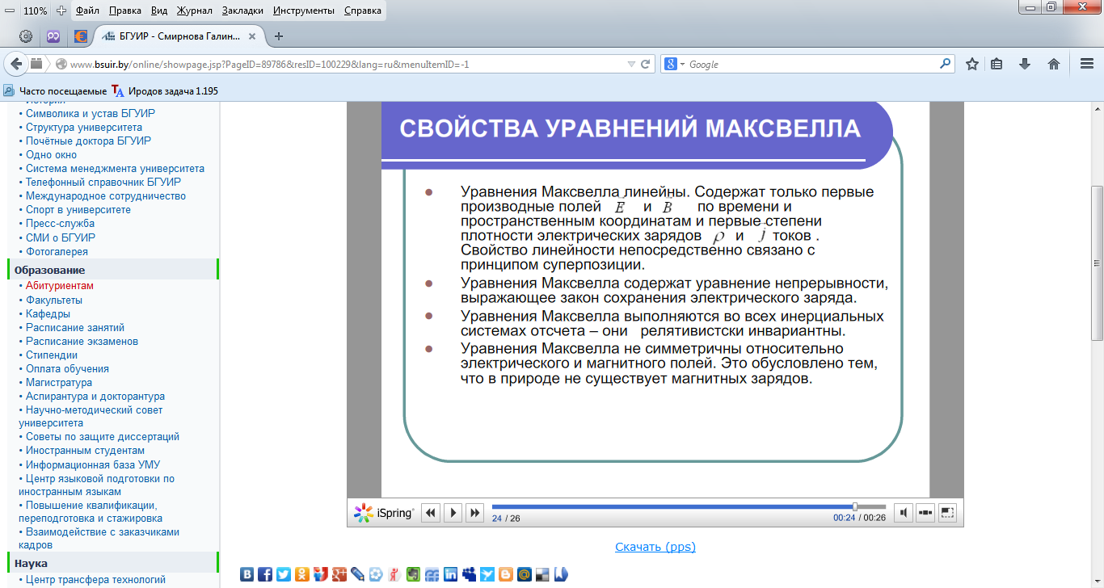Mute the presentation volume speaker icon
Image resolution: width=1104 pixels, height=588 pixels.
click(904, 512)
